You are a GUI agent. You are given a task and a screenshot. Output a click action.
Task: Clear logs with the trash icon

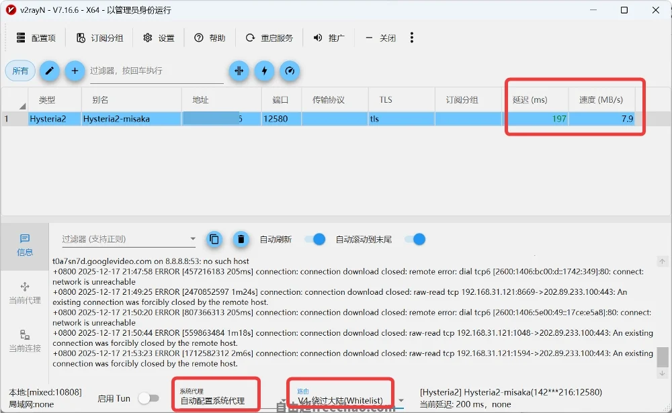pyautogui.click(x=241, y=239)
